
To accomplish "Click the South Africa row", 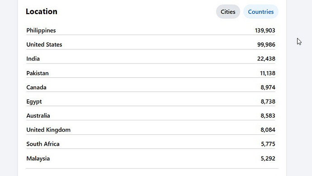I will pos(151,144).
